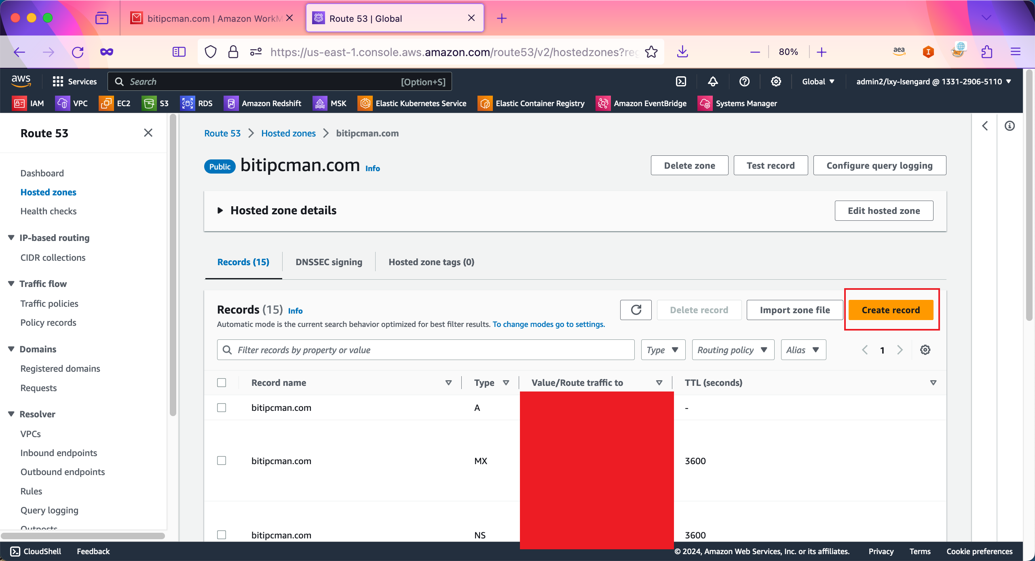Open the help question mark icon

744,82
